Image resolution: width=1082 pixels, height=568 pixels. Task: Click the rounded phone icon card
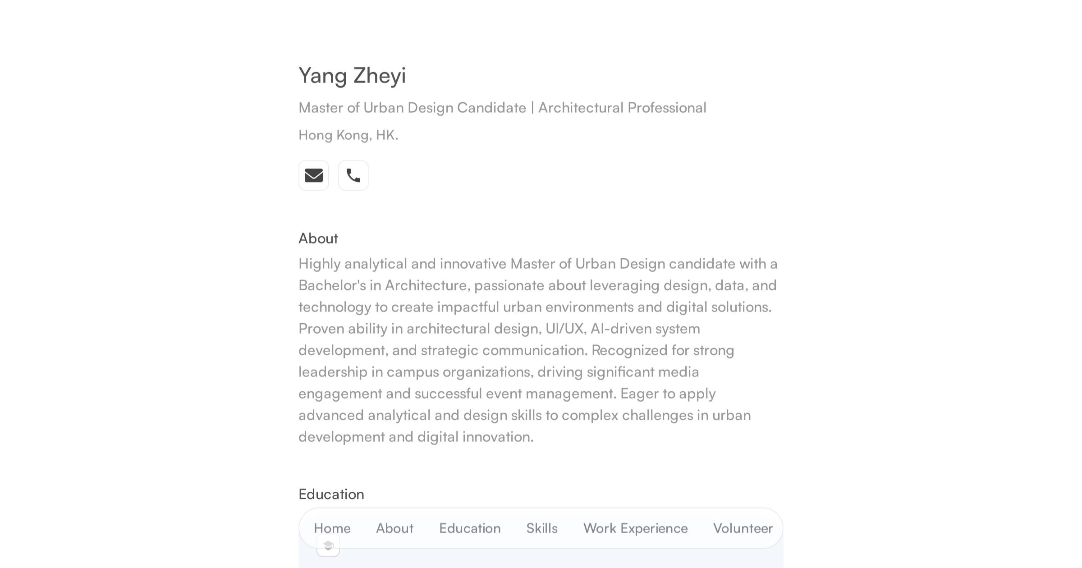pyautogui.click(x=353, y=175)
